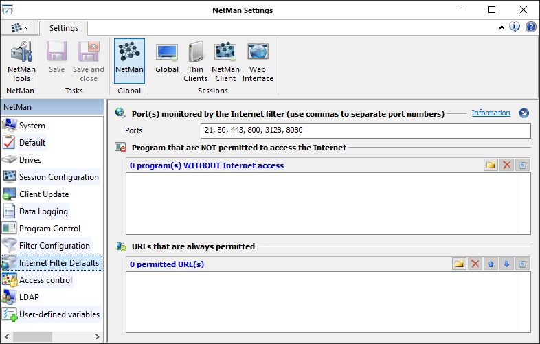
Task: Select the Thin Clients sessions icon
Action: pos(195,62)
